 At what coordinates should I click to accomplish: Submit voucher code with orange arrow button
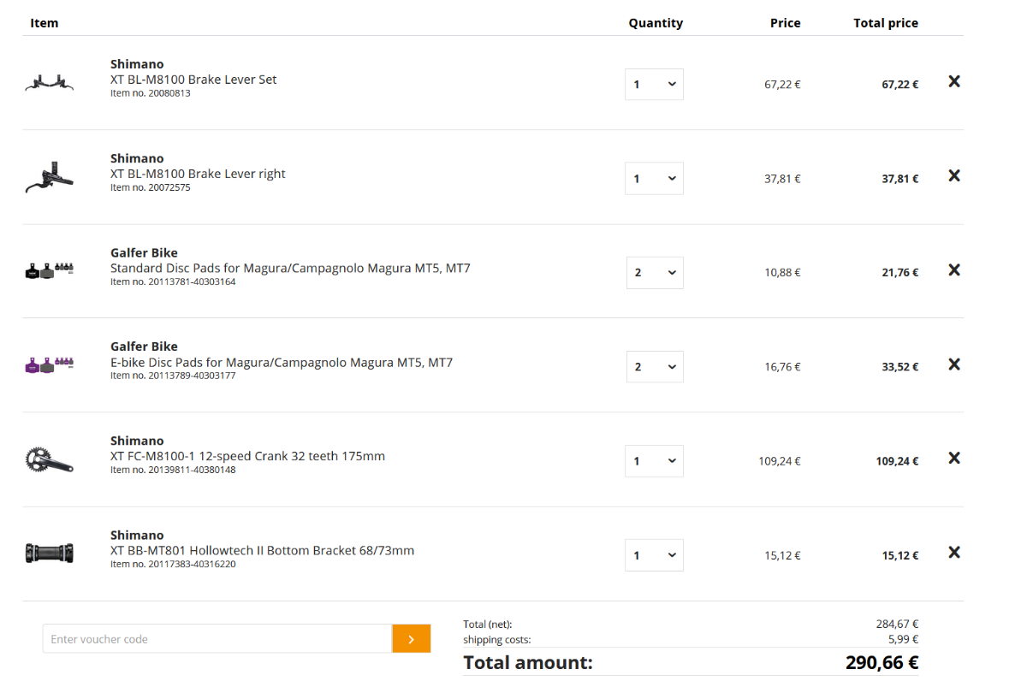pos(412,639)
